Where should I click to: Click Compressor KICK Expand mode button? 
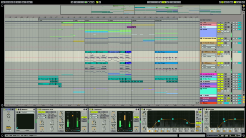(x=84, y=121)
